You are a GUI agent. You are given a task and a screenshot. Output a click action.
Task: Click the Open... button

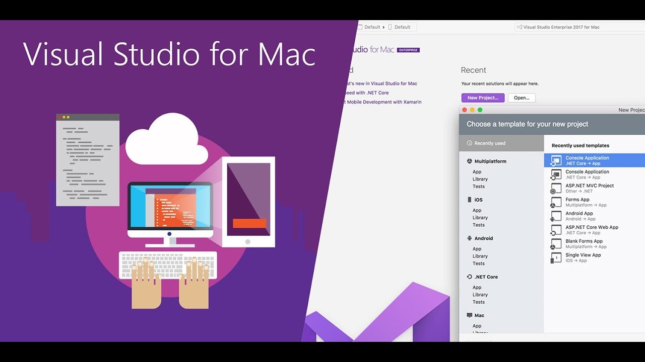click(522, 98)
